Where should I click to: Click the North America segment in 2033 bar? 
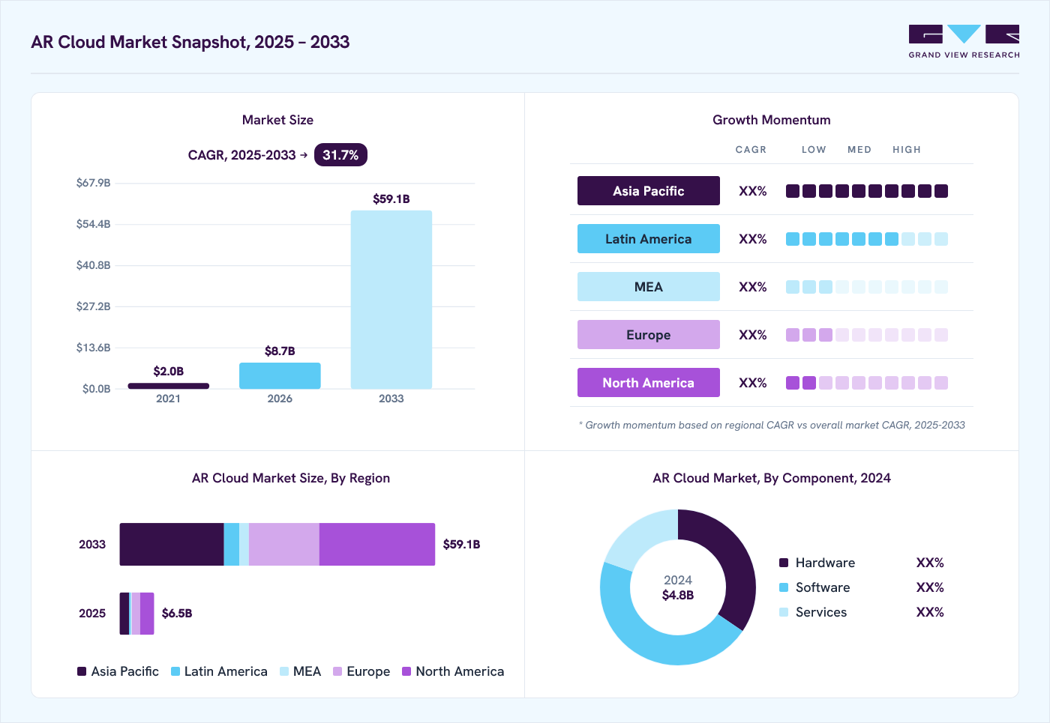coord(377,545)
